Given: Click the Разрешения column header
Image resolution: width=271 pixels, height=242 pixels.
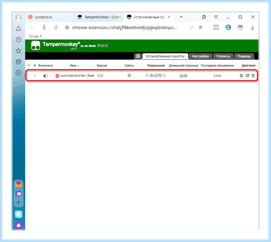Looking at the screenshot, I should pos(156,65).
